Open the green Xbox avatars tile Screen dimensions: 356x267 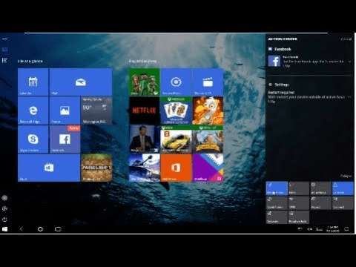145,82
